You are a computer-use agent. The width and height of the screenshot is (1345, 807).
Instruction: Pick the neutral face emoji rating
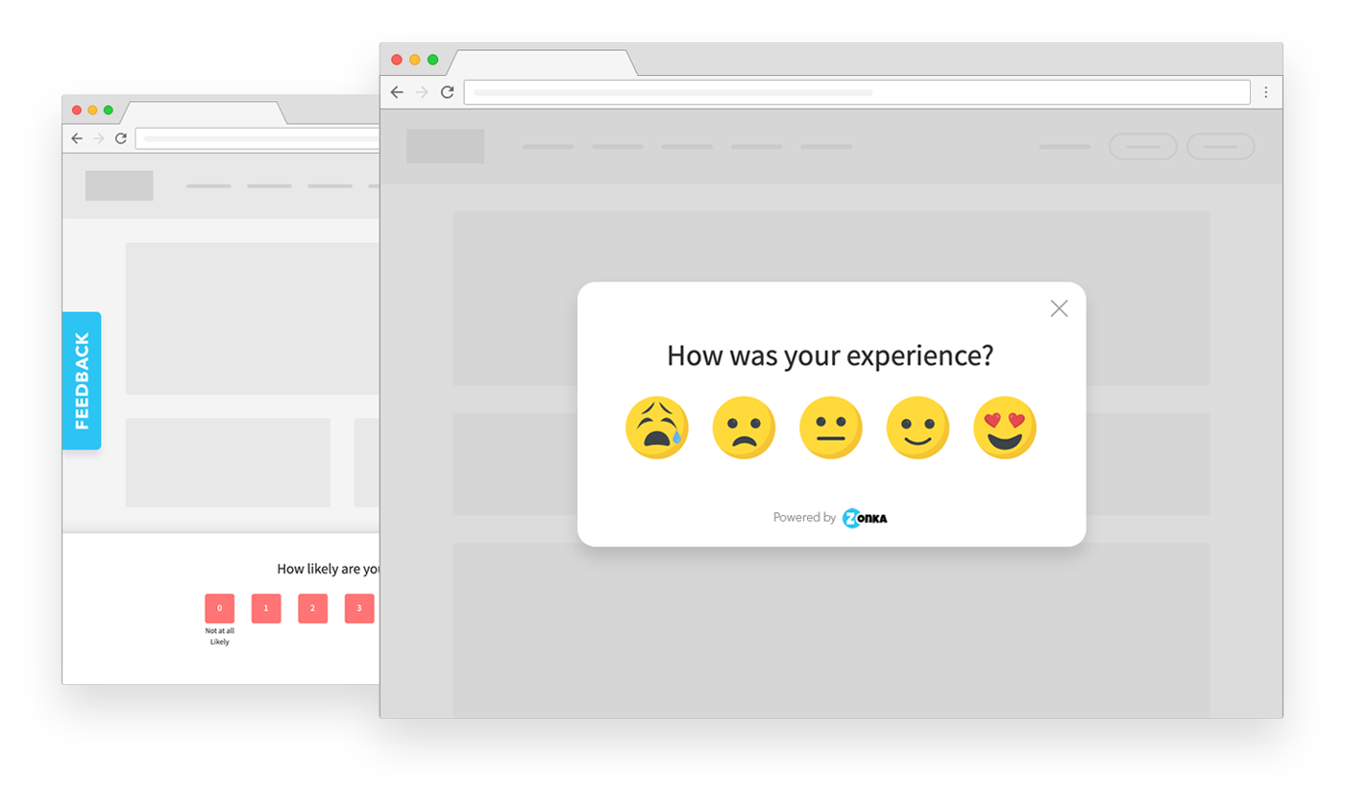(830, 427)
